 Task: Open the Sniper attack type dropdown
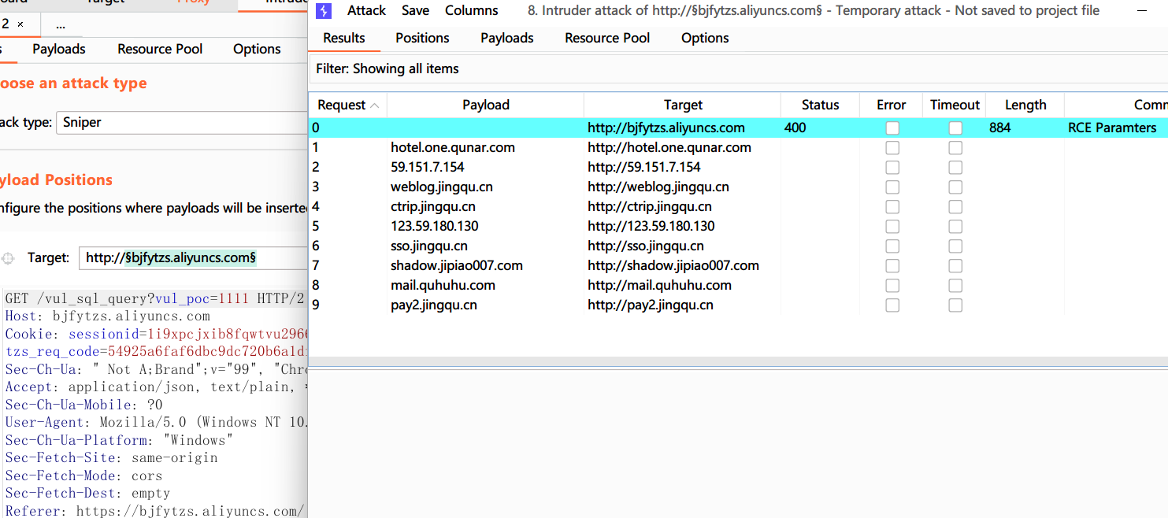[x=181, y=123]
